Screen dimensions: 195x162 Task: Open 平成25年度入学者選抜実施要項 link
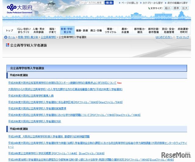(37, 108)
